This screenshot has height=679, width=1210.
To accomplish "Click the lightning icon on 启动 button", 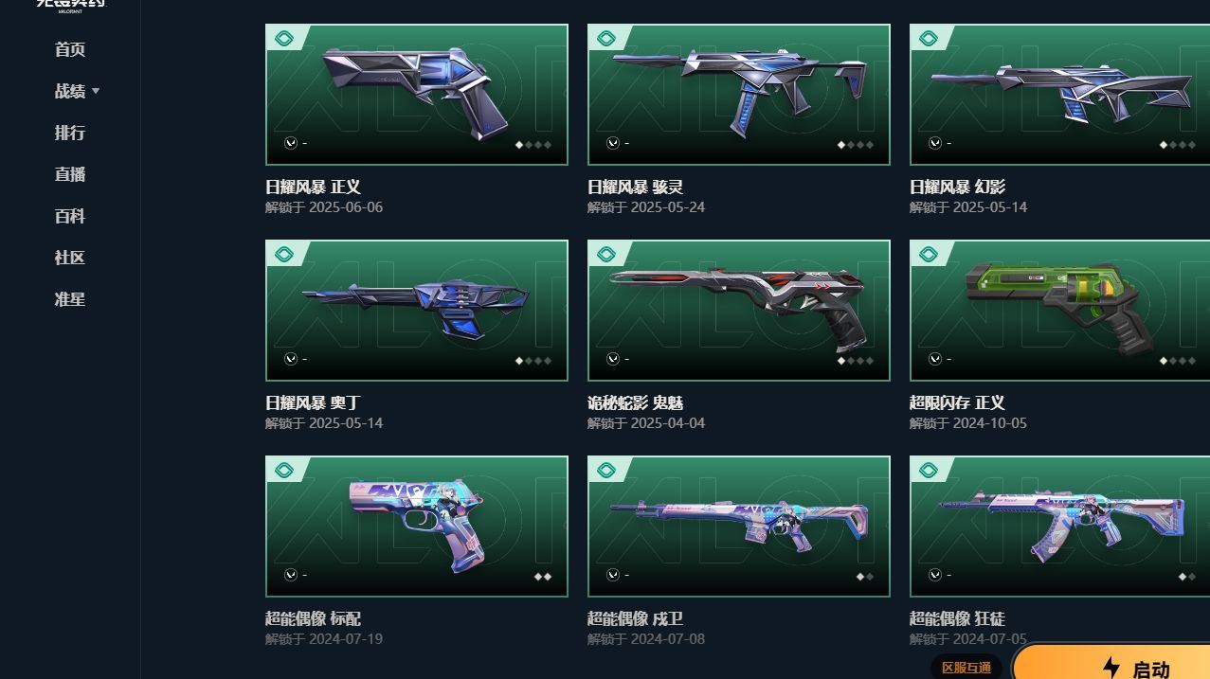I will [x=1111, y=669].
